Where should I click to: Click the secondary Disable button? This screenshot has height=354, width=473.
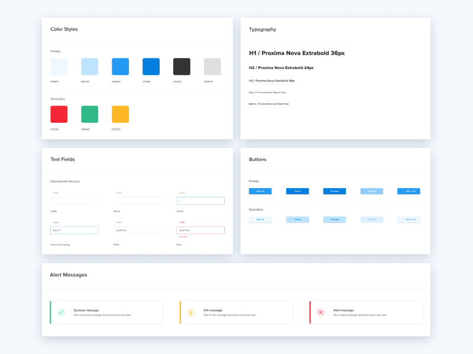(x=372, y=219)
